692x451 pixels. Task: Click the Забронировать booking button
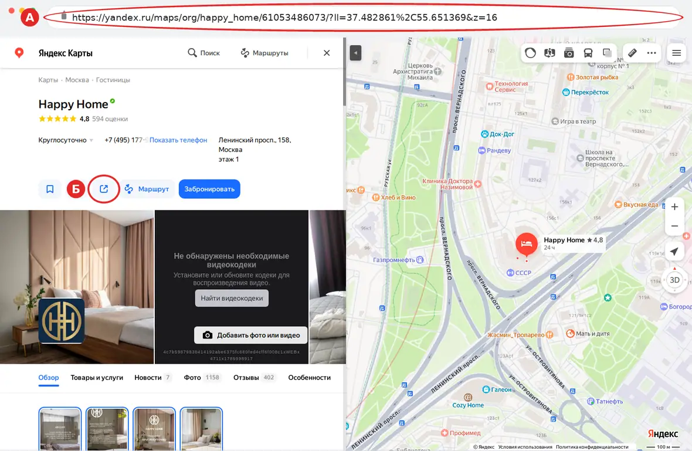(209, 189)
